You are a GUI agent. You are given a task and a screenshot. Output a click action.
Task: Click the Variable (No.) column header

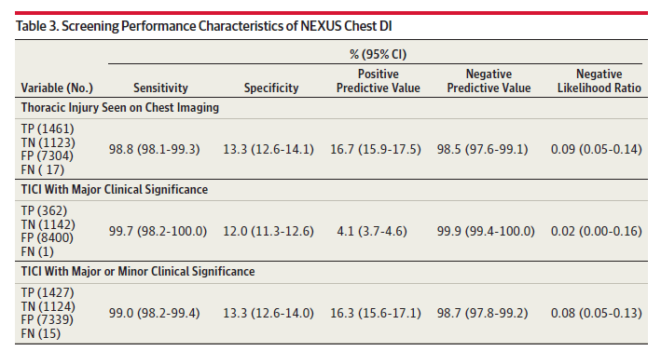pyautogui.click(x=57, y=88)
